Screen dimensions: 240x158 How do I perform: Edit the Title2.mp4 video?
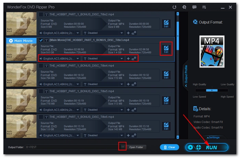(166, 24)
